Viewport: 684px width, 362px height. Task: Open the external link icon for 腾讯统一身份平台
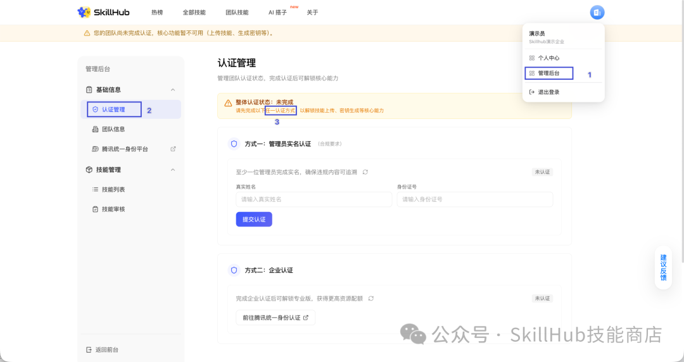pos(173,149)
